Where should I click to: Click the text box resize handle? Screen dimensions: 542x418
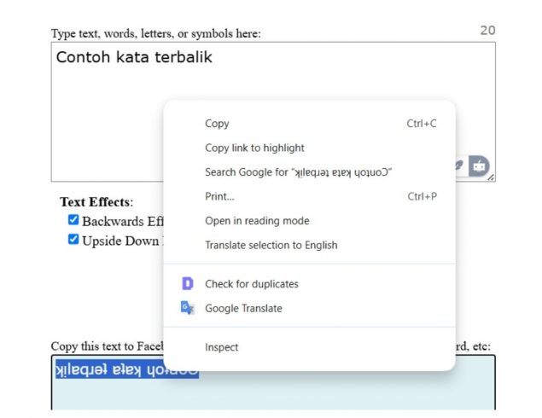point(491,177)
